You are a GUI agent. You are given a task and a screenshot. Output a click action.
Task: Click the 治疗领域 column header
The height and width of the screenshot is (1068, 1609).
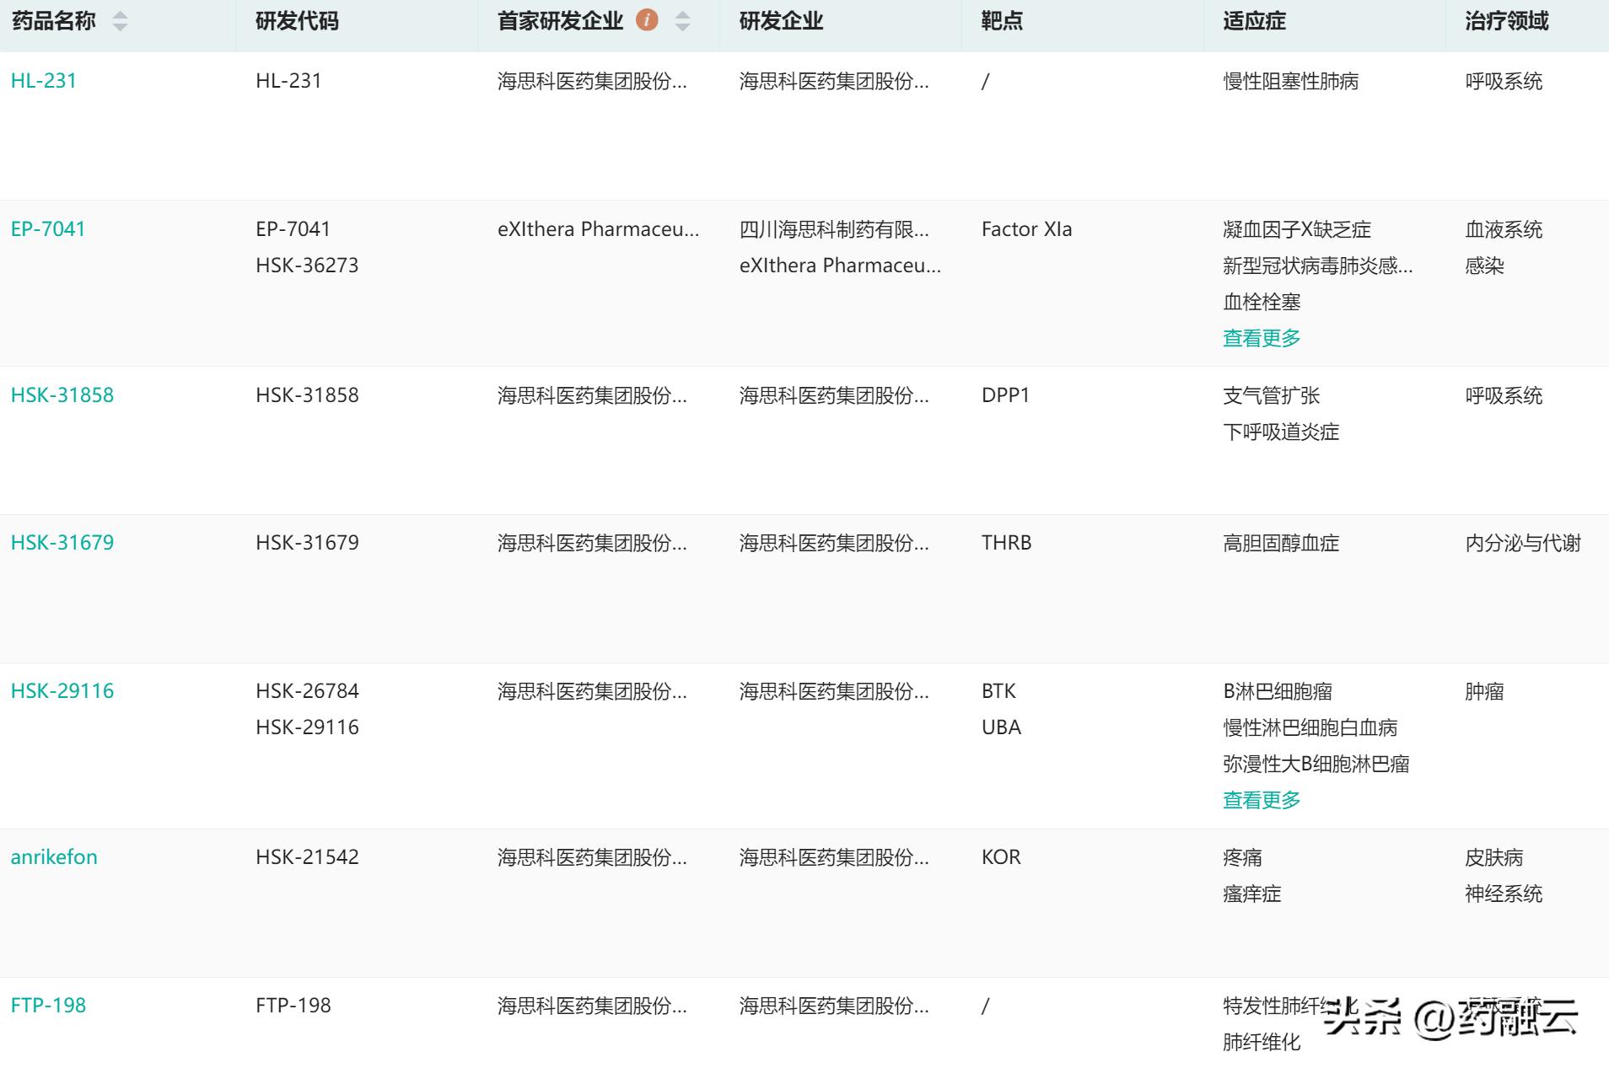pyautogui.click(x=1503, y=20)
